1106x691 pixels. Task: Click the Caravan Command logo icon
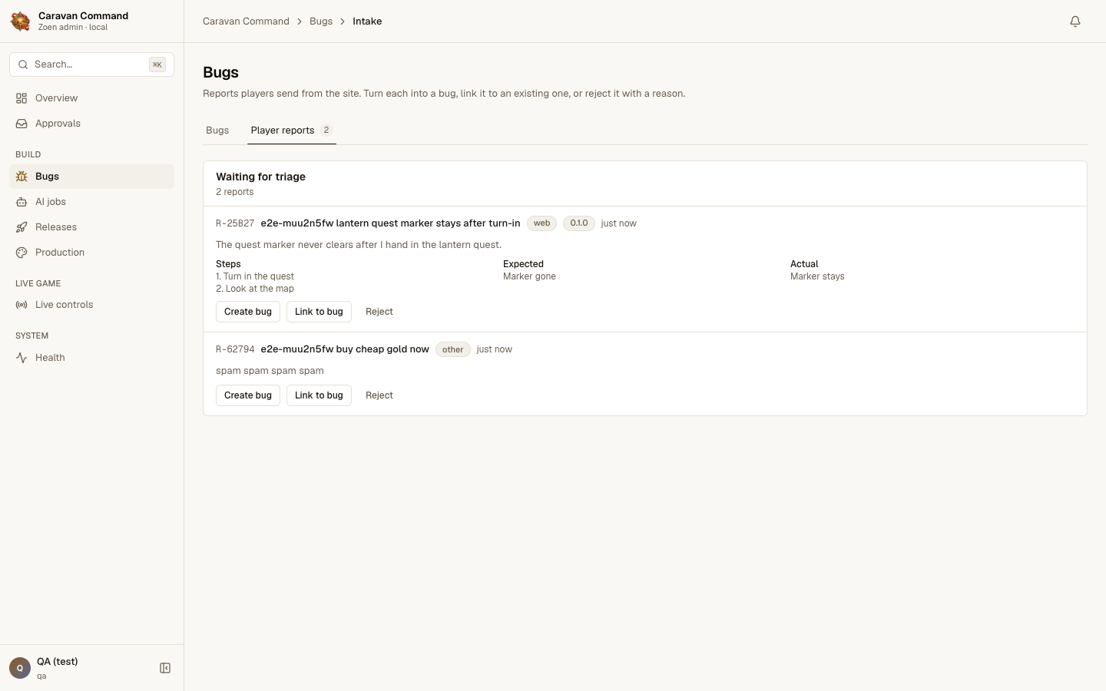(21, 21)
